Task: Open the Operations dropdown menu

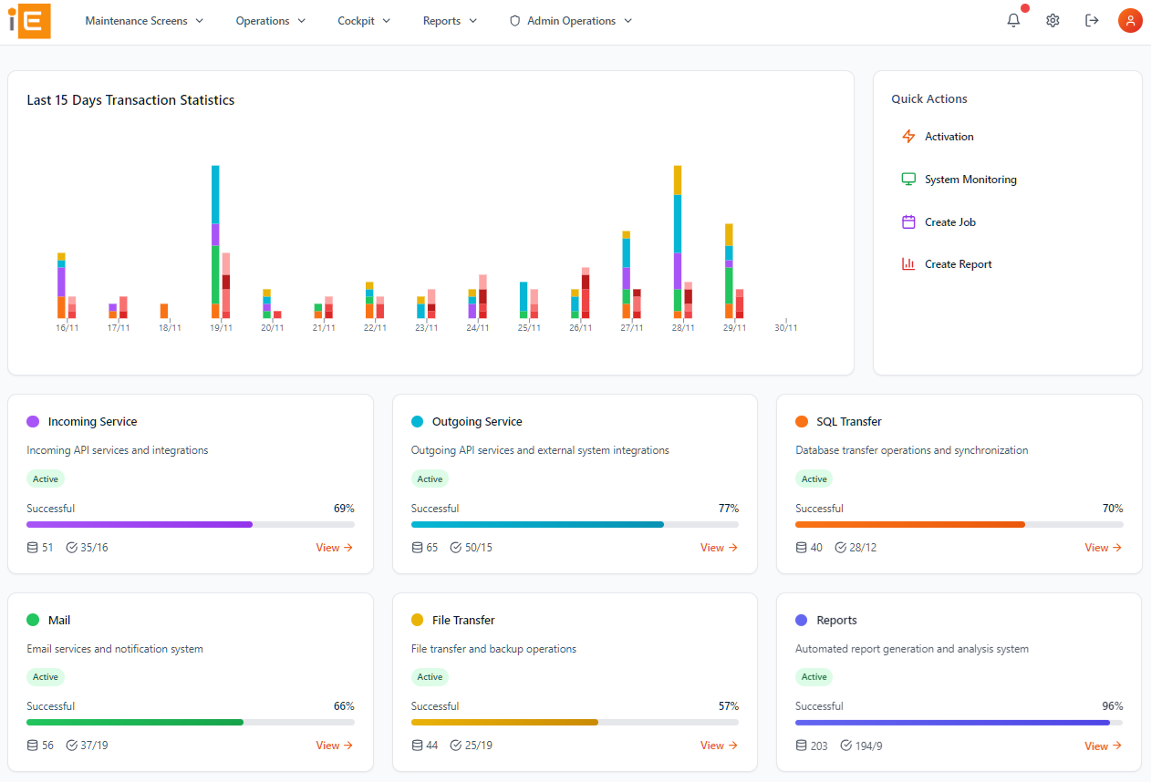Action: (270, 20)
